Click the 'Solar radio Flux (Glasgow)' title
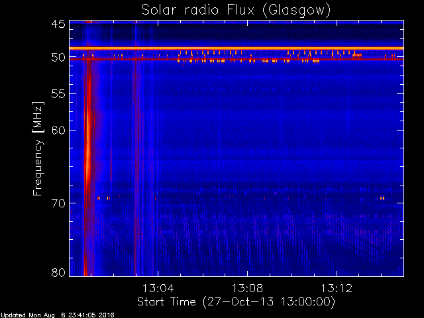 coord(236,11)
